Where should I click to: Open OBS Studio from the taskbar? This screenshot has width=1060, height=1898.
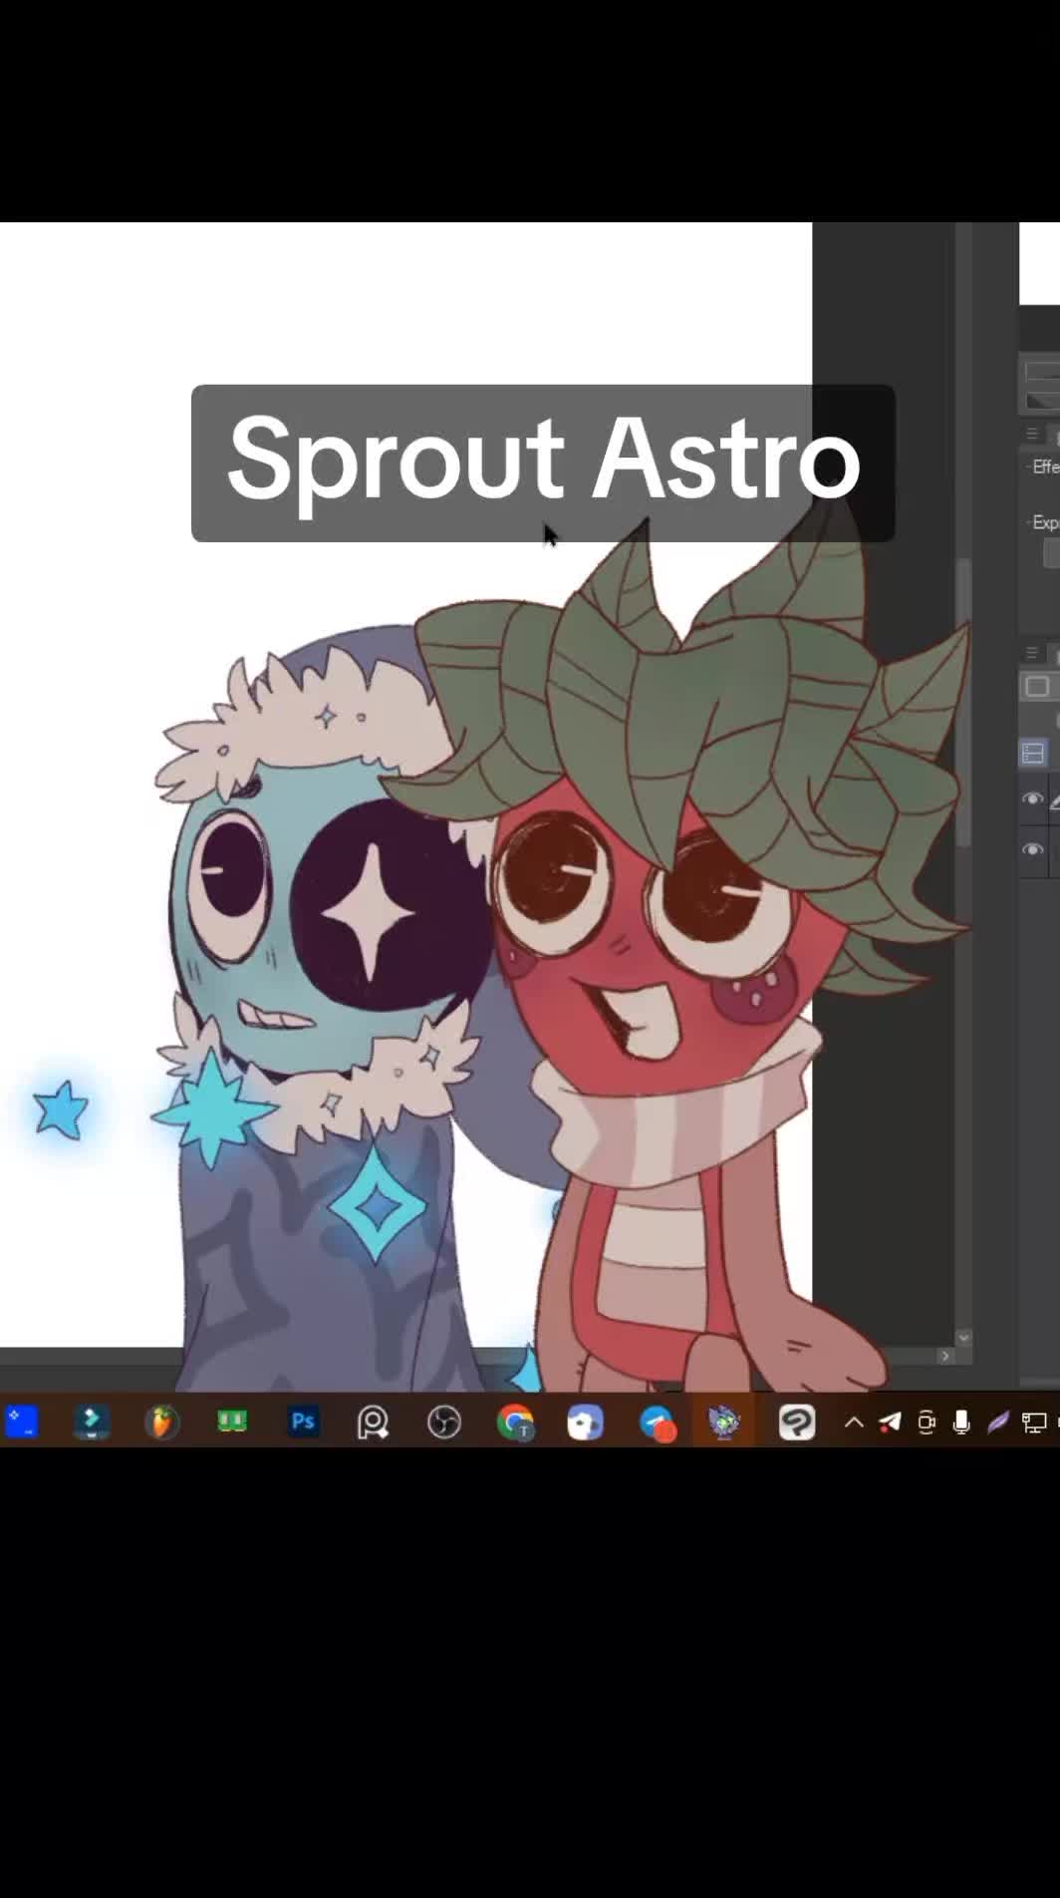click(444, 1423)
